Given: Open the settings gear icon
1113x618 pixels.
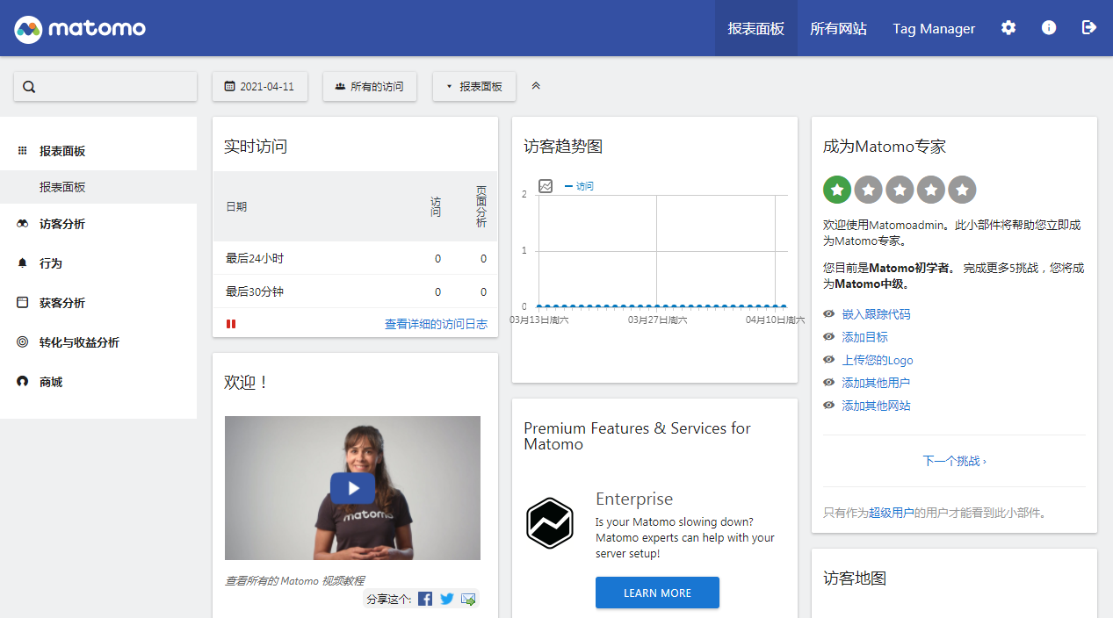Looking at the screenshot, I should point(1008,27).
